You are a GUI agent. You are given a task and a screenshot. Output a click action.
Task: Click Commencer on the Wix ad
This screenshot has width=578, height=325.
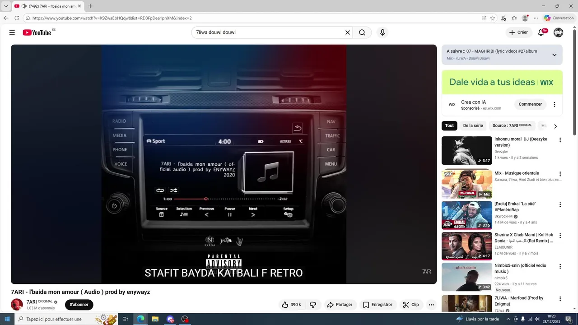click(530, 104)
